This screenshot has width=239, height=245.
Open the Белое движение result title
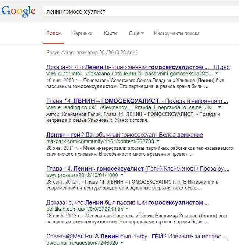click(x=124, y=135)
